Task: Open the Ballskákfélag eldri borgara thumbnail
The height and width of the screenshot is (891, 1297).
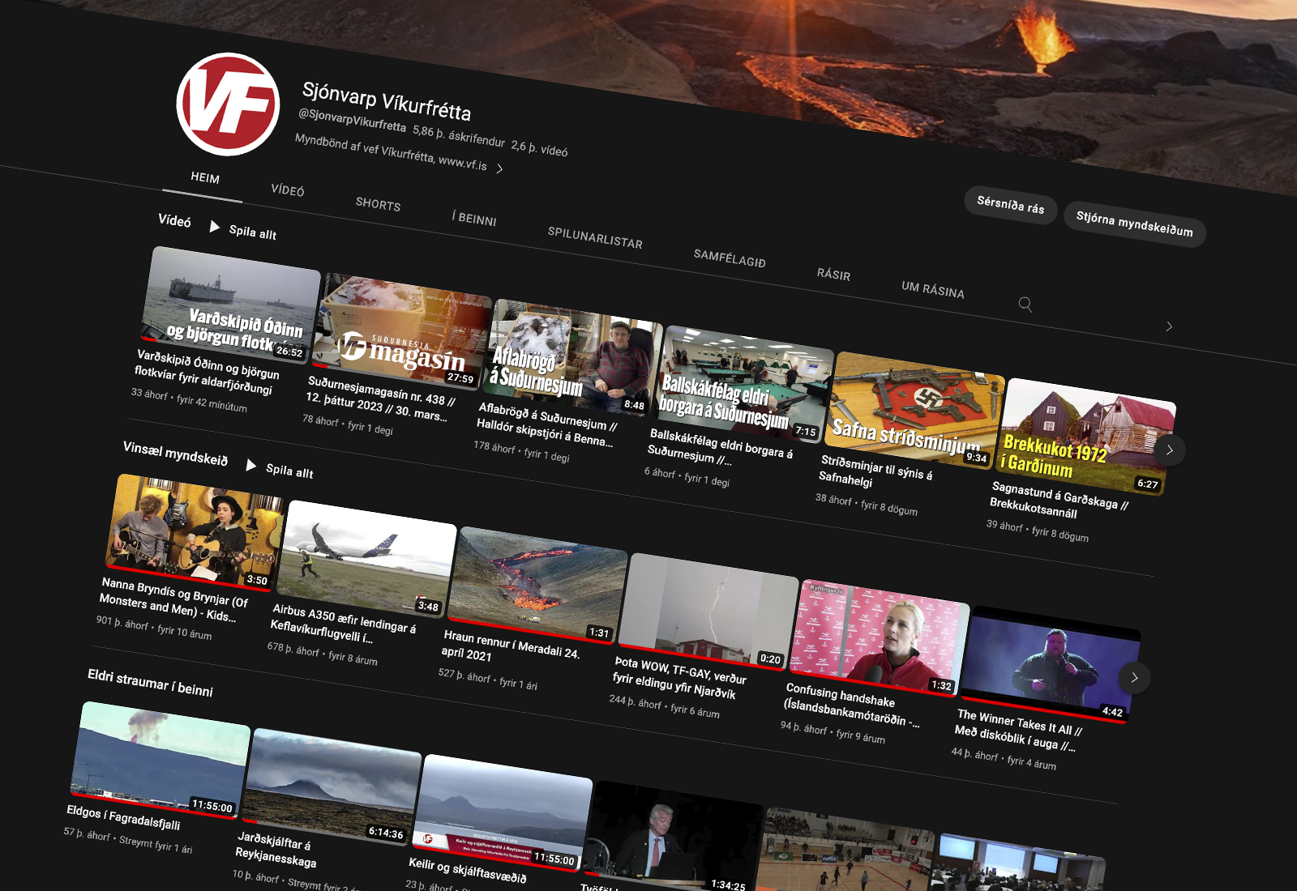Action: point(744,384)
